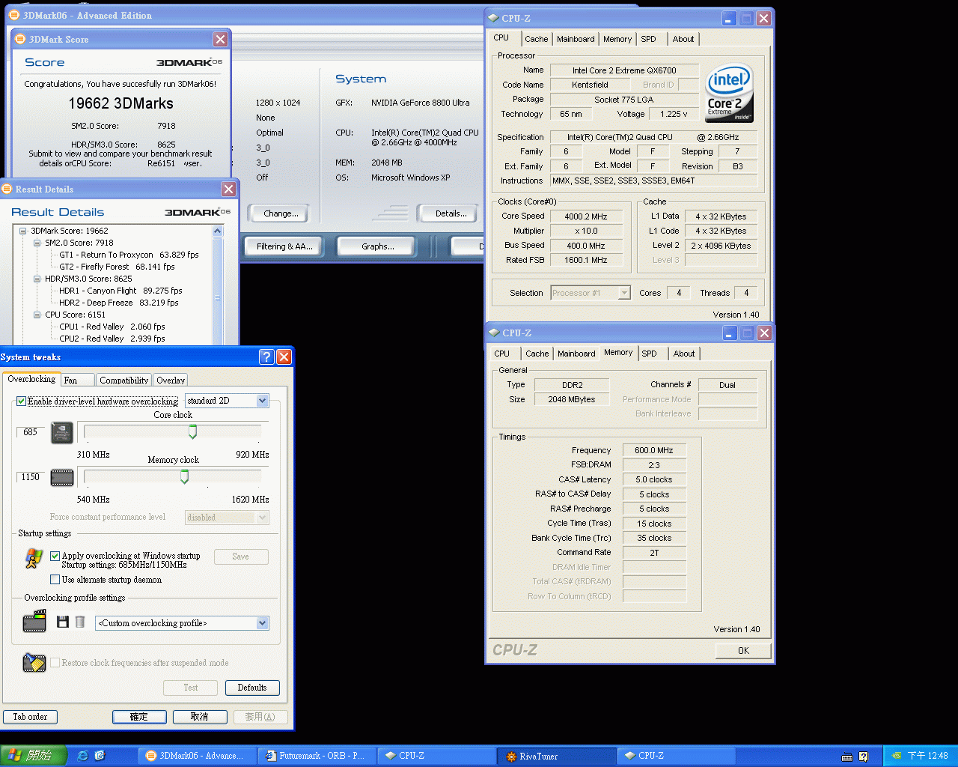Click the overclocking profile settings memory icon
958x767 pixels.
tap(34, 622)
